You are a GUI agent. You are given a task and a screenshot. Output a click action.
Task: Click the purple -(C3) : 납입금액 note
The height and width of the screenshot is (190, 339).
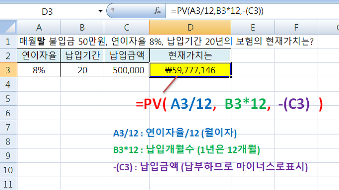pyautogui.click(x=210, y=167)
